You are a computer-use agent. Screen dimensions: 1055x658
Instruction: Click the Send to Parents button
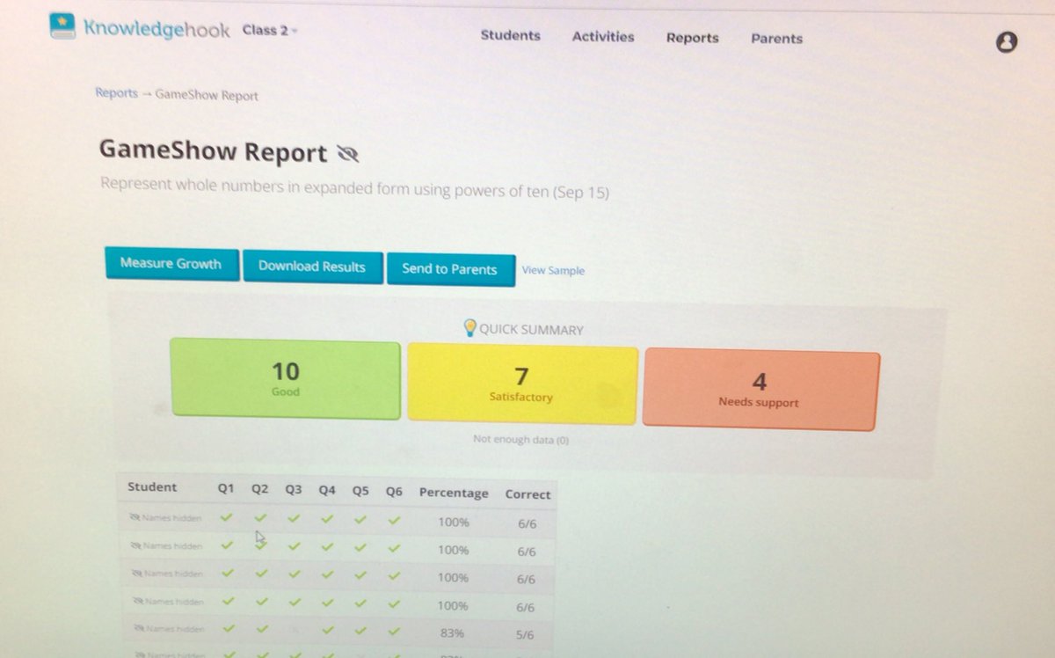[449, 268]
